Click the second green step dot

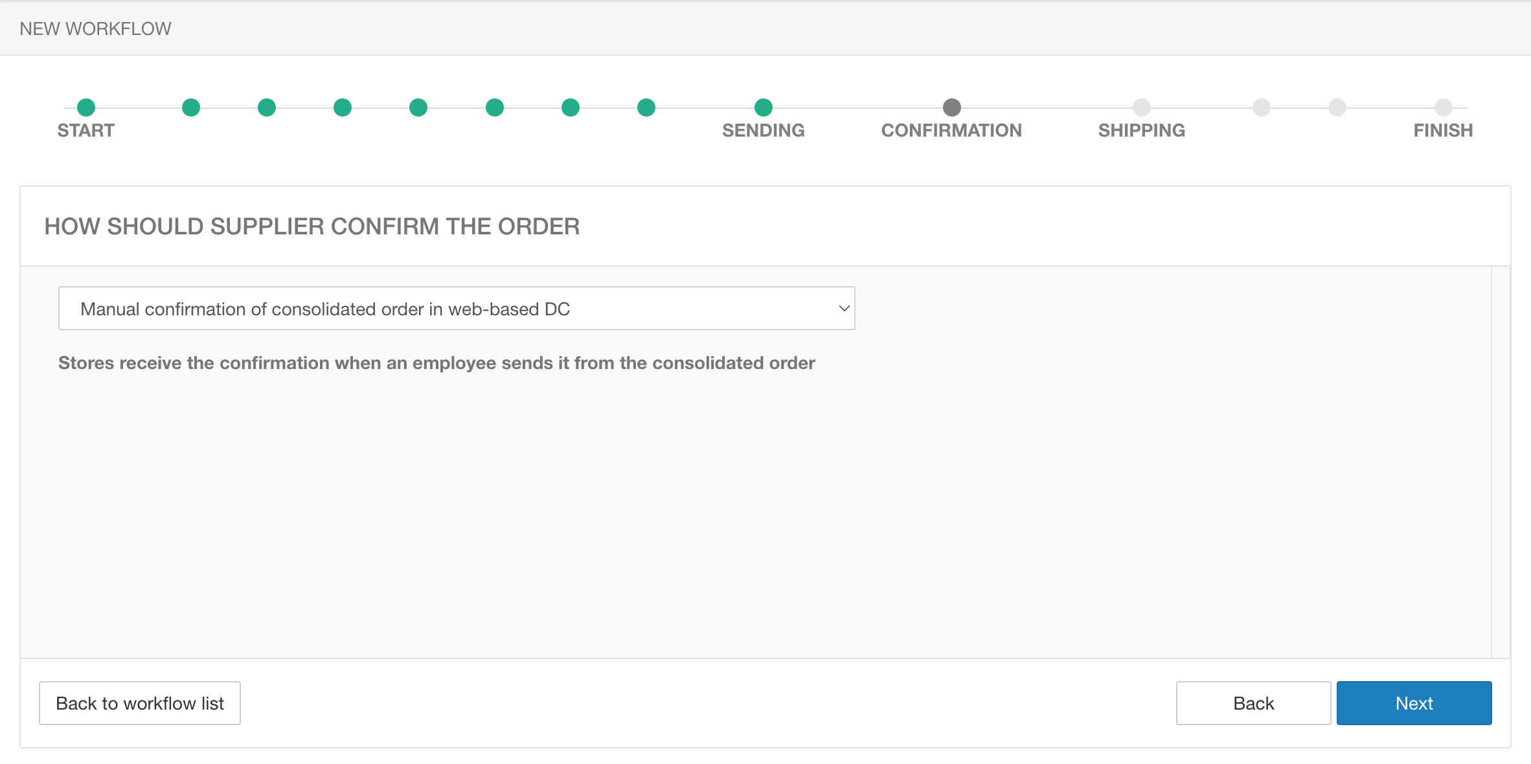[x=191, y=107]
